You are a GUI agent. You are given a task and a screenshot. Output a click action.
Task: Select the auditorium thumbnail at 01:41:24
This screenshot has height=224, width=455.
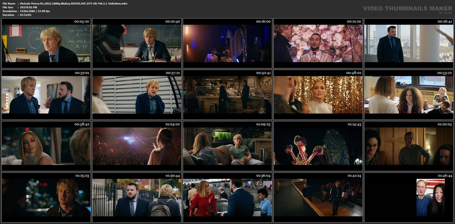coord(318,197)
